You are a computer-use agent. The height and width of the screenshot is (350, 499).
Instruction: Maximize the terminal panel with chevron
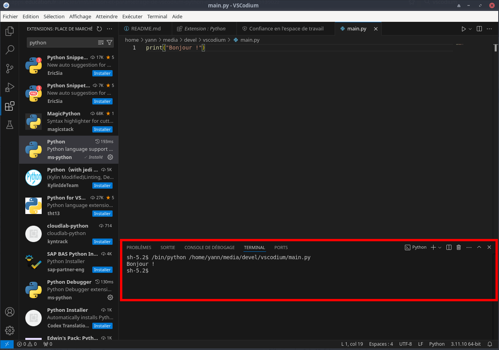coord(479,247)
